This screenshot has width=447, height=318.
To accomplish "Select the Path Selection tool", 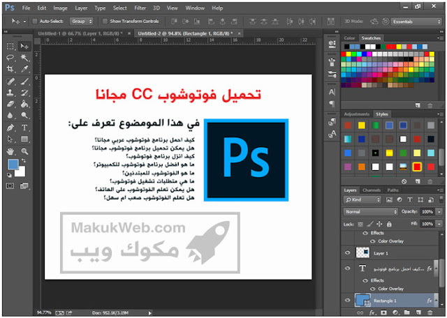I will tap(10, 139).
